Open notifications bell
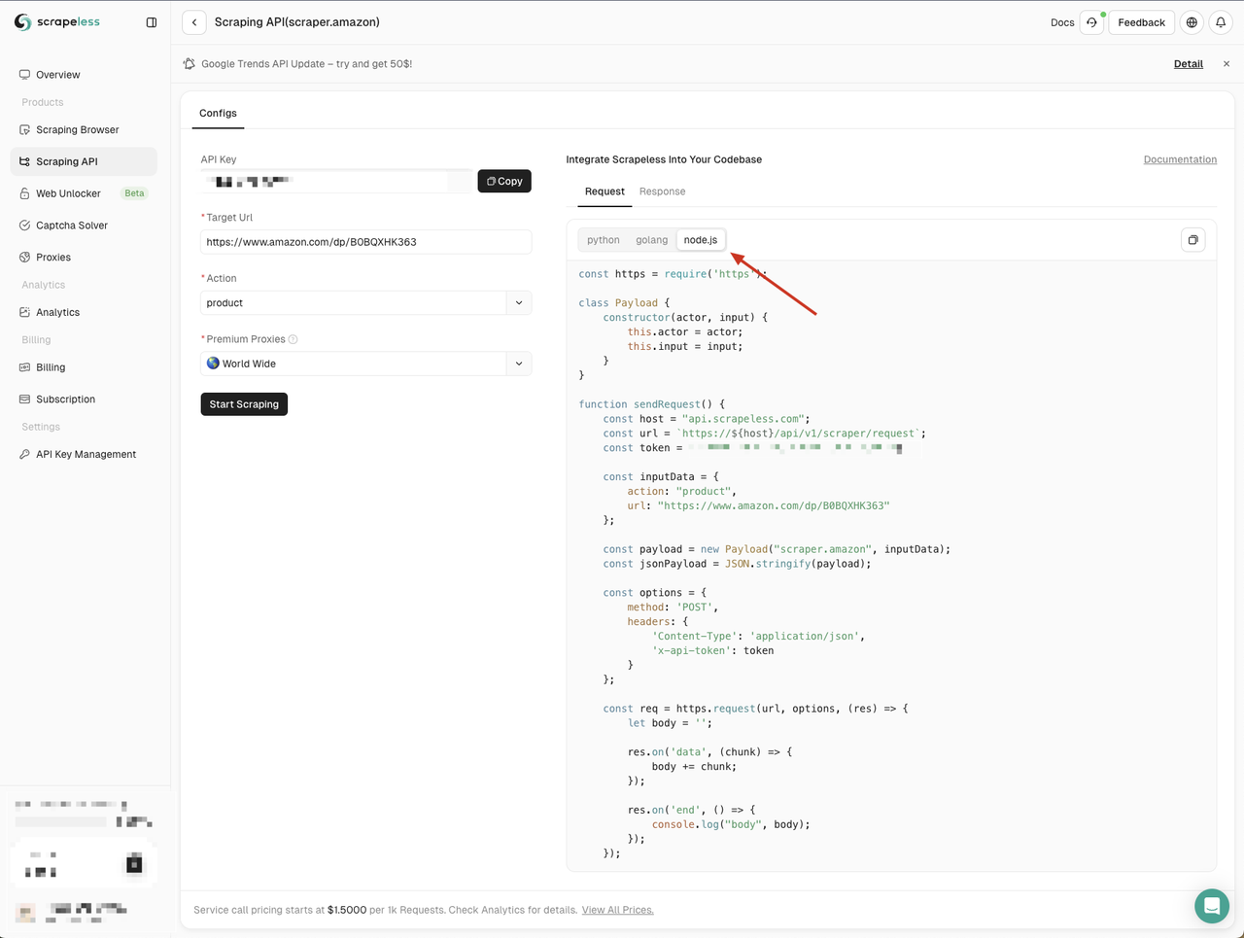The image size is (1244, 938). click(x=1221, y=22)
